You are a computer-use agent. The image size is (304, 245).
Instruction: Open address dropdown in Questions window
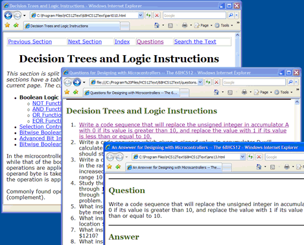(x=200, y=82)
